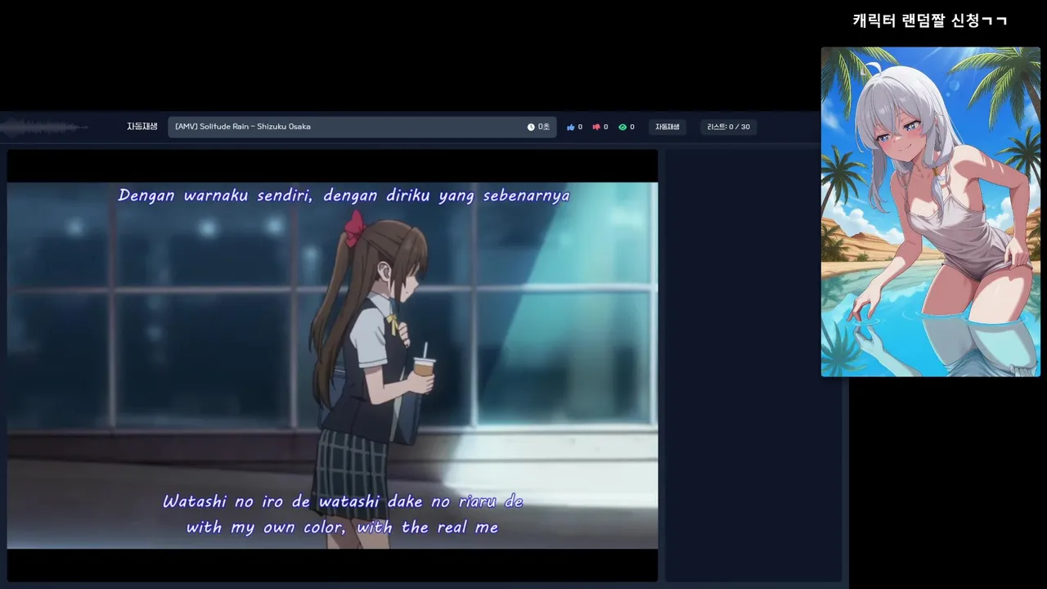1047x589 pixels.
Task: Click the clock timer icon
Action: [531, 127]
